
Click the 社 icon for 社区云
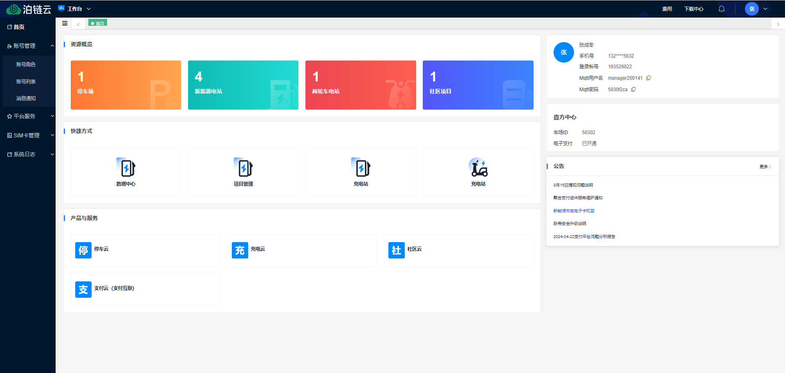click(x=397, y=250)
